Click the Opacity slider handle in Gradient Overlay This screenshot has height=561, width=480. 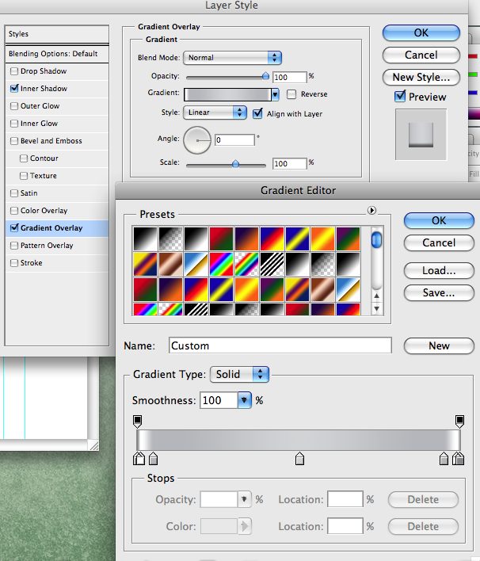[265, 76]
